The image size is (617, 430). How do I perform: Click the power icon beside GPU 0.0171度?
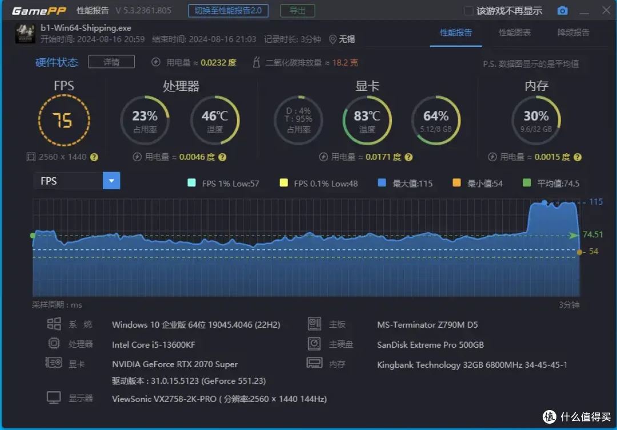pyautogui.click(x=323, y=157)
